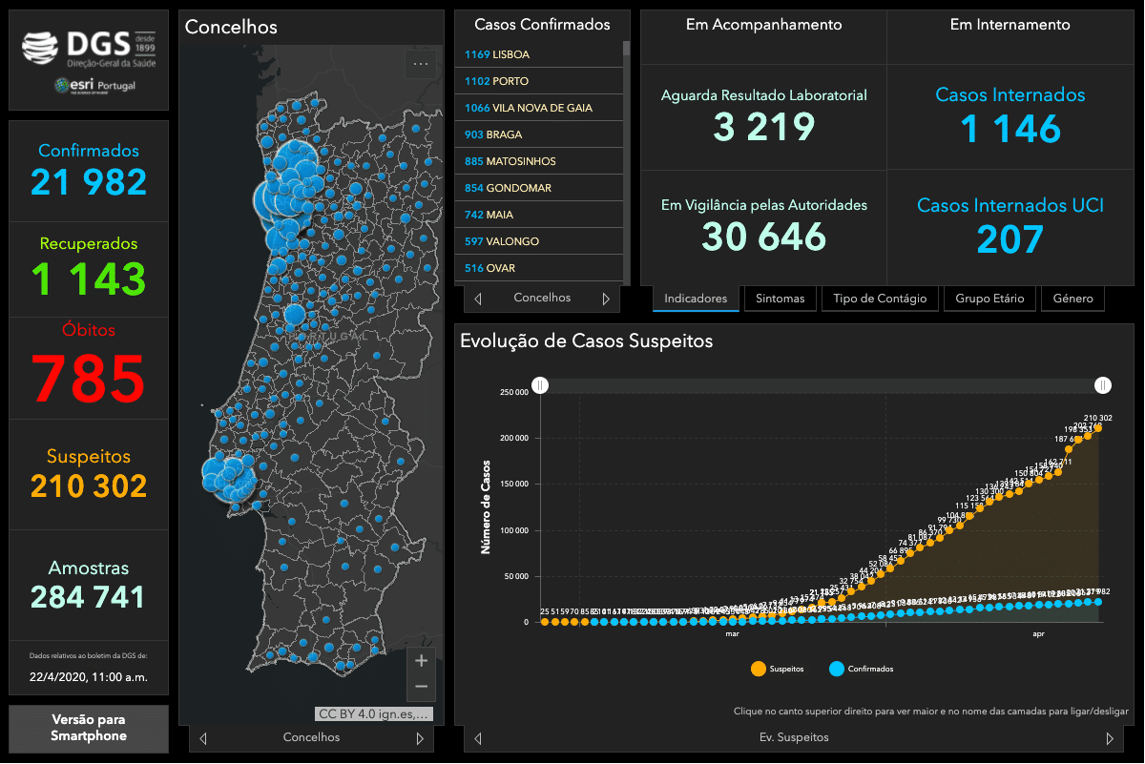The image size is (1145, 764).
Task: Open the Tipo de Contágio tab
Action: click(879, 299)
